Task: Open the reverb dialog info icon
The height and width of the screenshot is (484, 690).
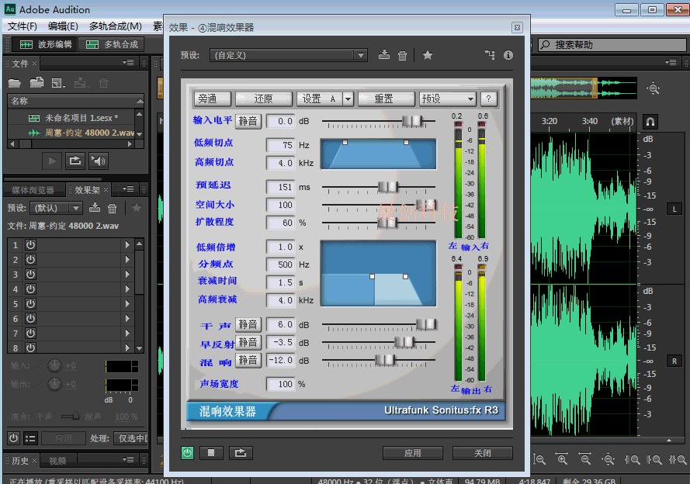Action: (508, 55)
